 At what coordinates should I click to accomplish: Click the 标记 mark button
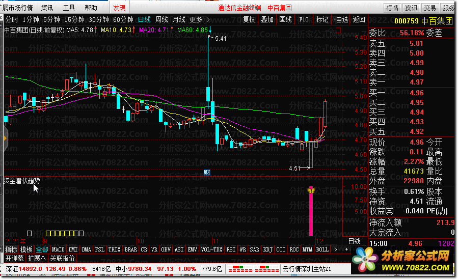(322, 20)
